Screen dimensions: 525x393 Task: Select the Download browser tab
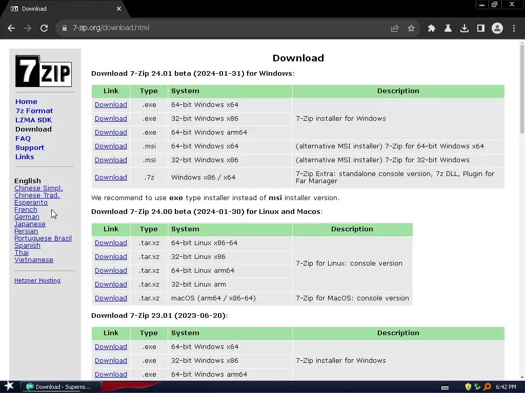(x=65, y=9)
